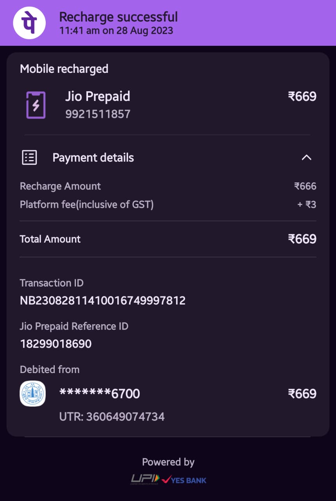Image resolution: width=336 pixels, height=501 pixels.
Task: Tap Jio Prepaid Reference ID 18299018690
Action: 56,344
